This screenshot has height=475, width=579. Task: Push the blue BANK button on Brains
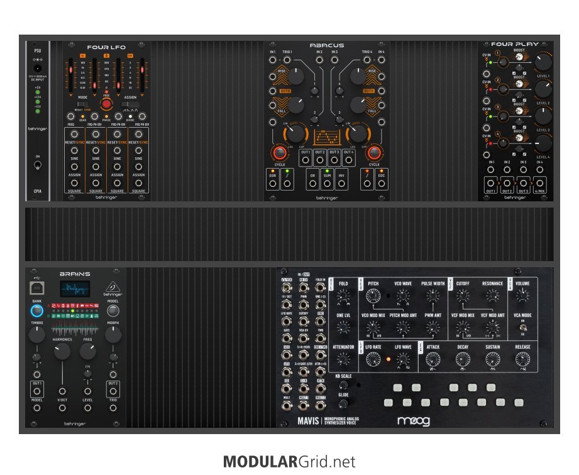tap(36, 311)
